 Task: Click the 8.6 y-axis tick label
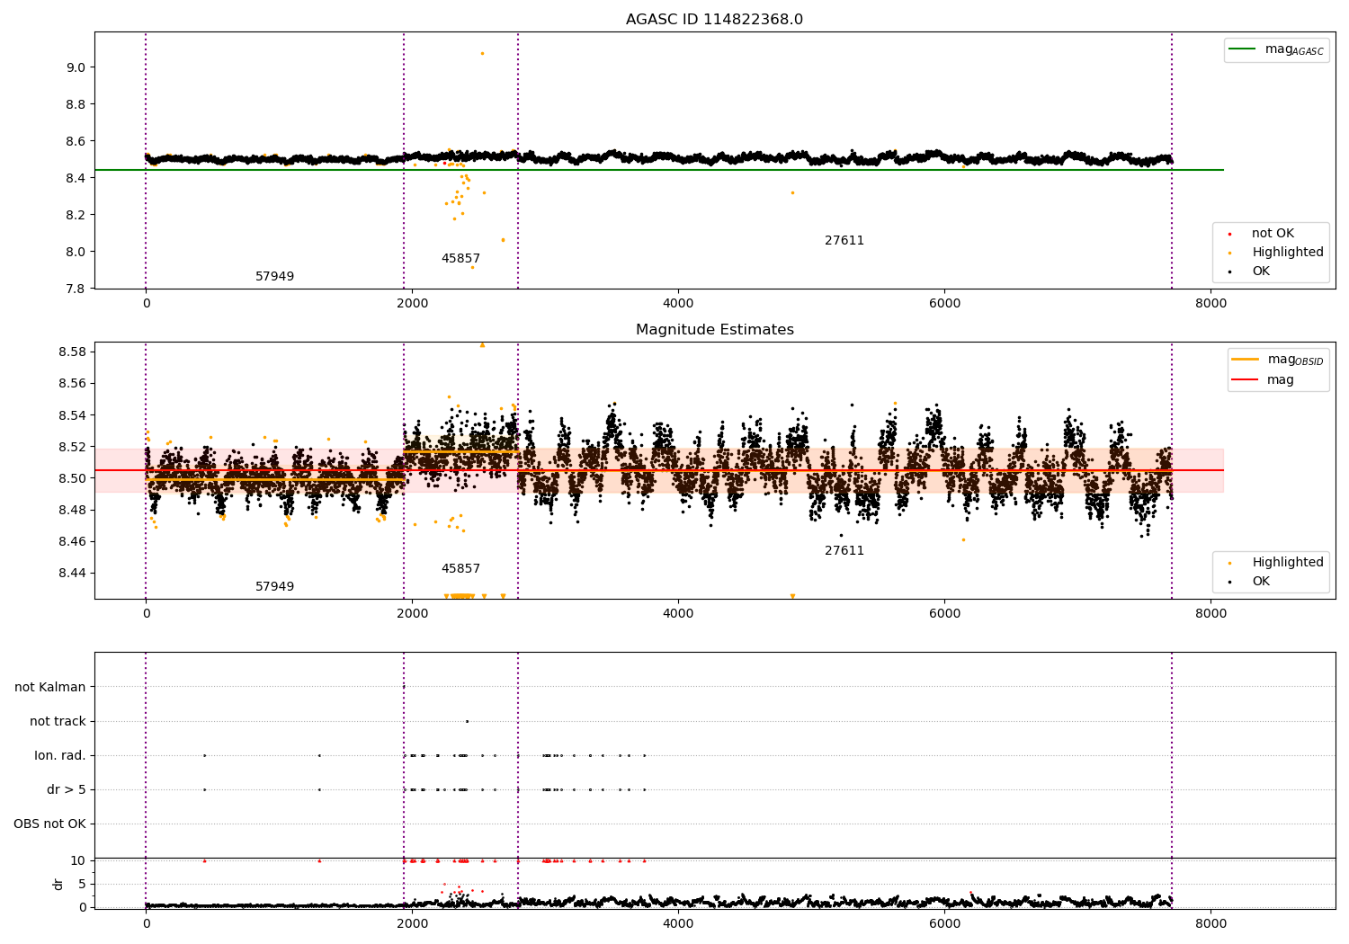(x=76, y=141)
